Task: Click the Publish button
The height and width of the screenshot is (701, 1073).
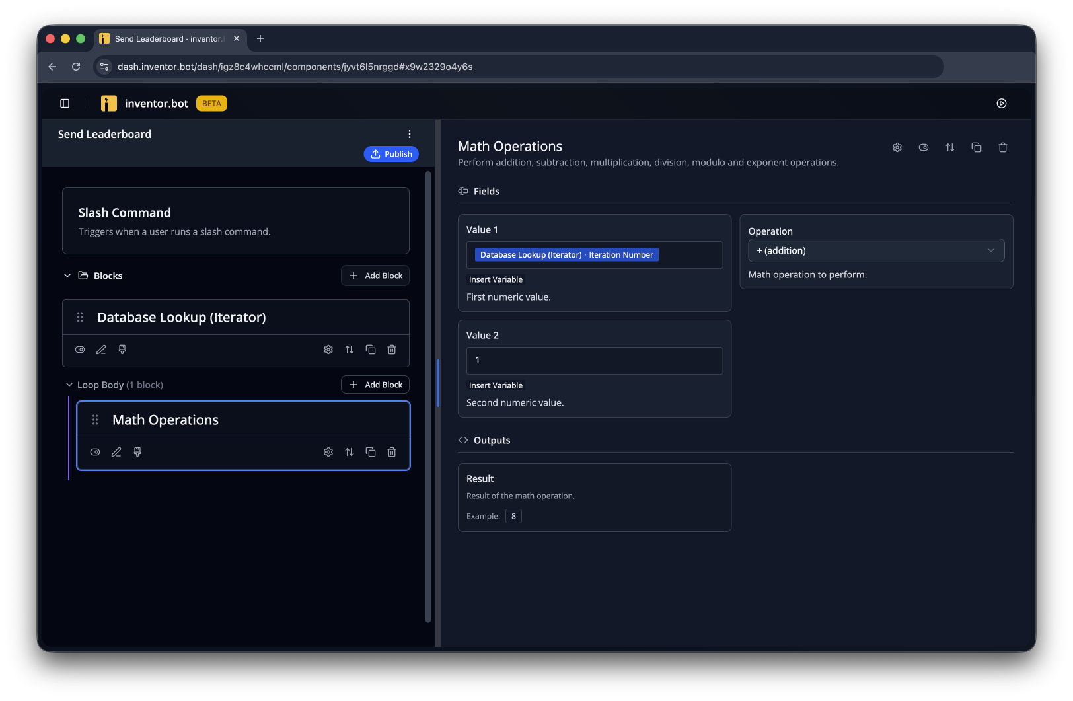Action: click(x=391, y=154)
